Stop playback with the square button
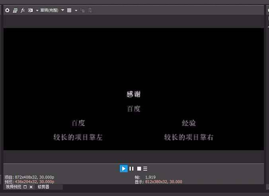 [139, 168]
